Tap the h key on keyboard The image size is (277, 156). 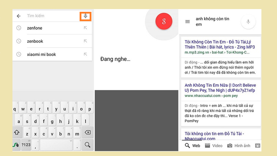(x=61, y=120)
